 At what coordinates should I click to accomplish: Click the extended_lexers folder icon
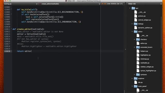[x=138, y=47]
